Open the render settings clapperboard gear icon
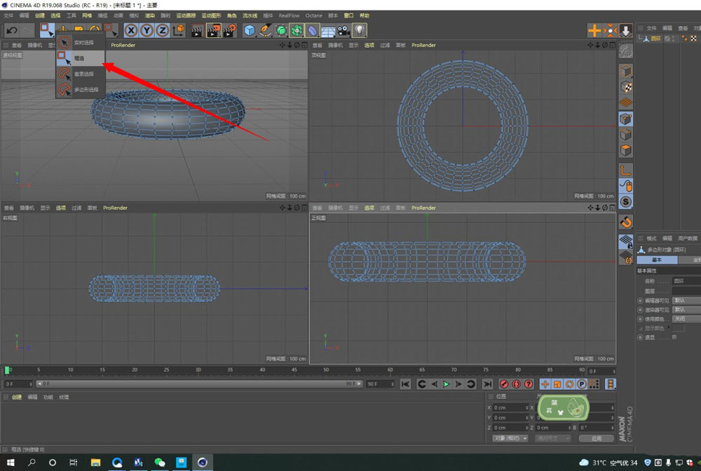 tap(230, 30)
